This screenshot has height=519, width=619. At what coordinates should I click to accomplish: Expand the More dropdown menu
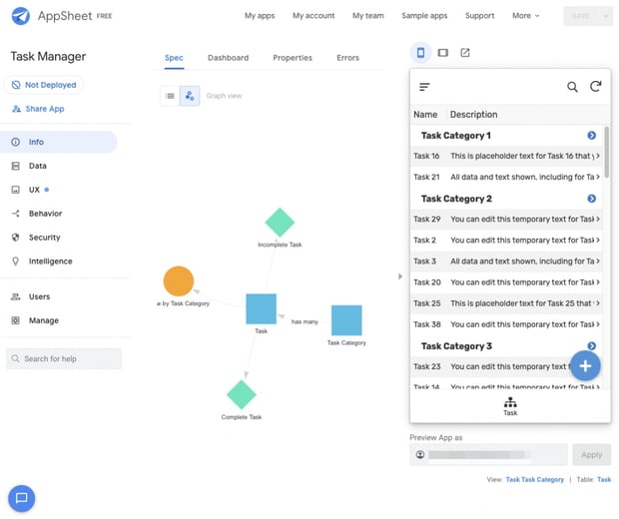click(x=525, y=16)
